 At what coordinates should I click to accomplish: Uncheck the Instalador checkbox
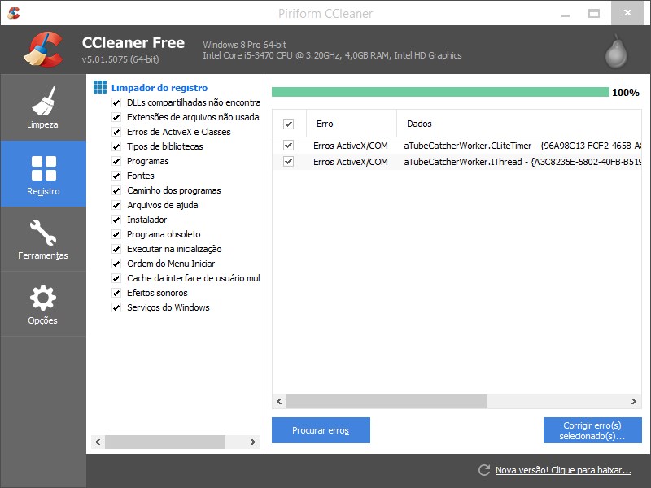pos(116,220)
